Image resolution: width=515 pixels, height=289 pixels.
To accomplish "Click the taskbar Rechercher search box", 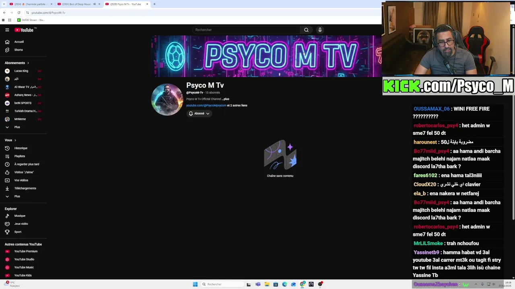I will pos(222,284).
